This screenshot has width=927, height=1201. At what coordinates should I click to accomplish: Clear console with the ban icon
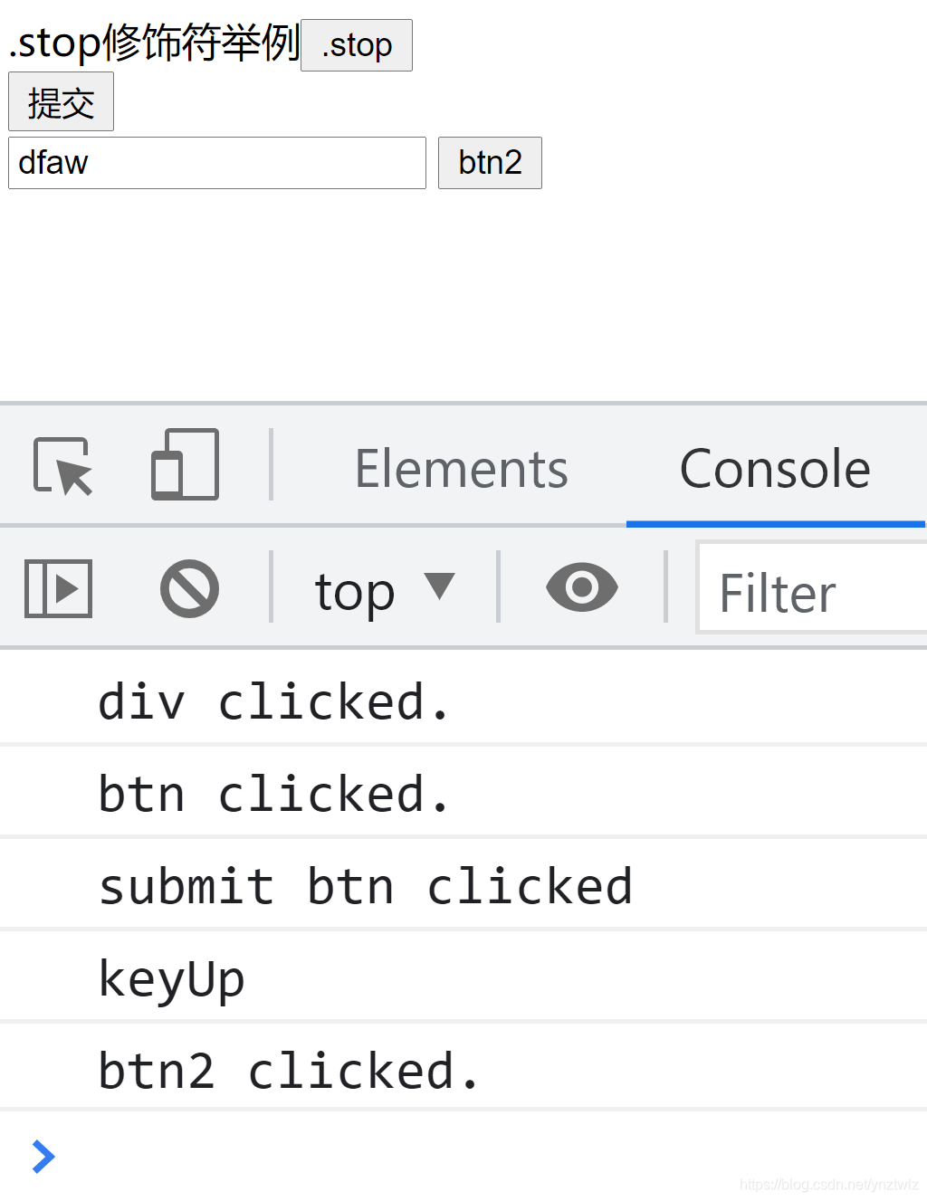[189, 589]
